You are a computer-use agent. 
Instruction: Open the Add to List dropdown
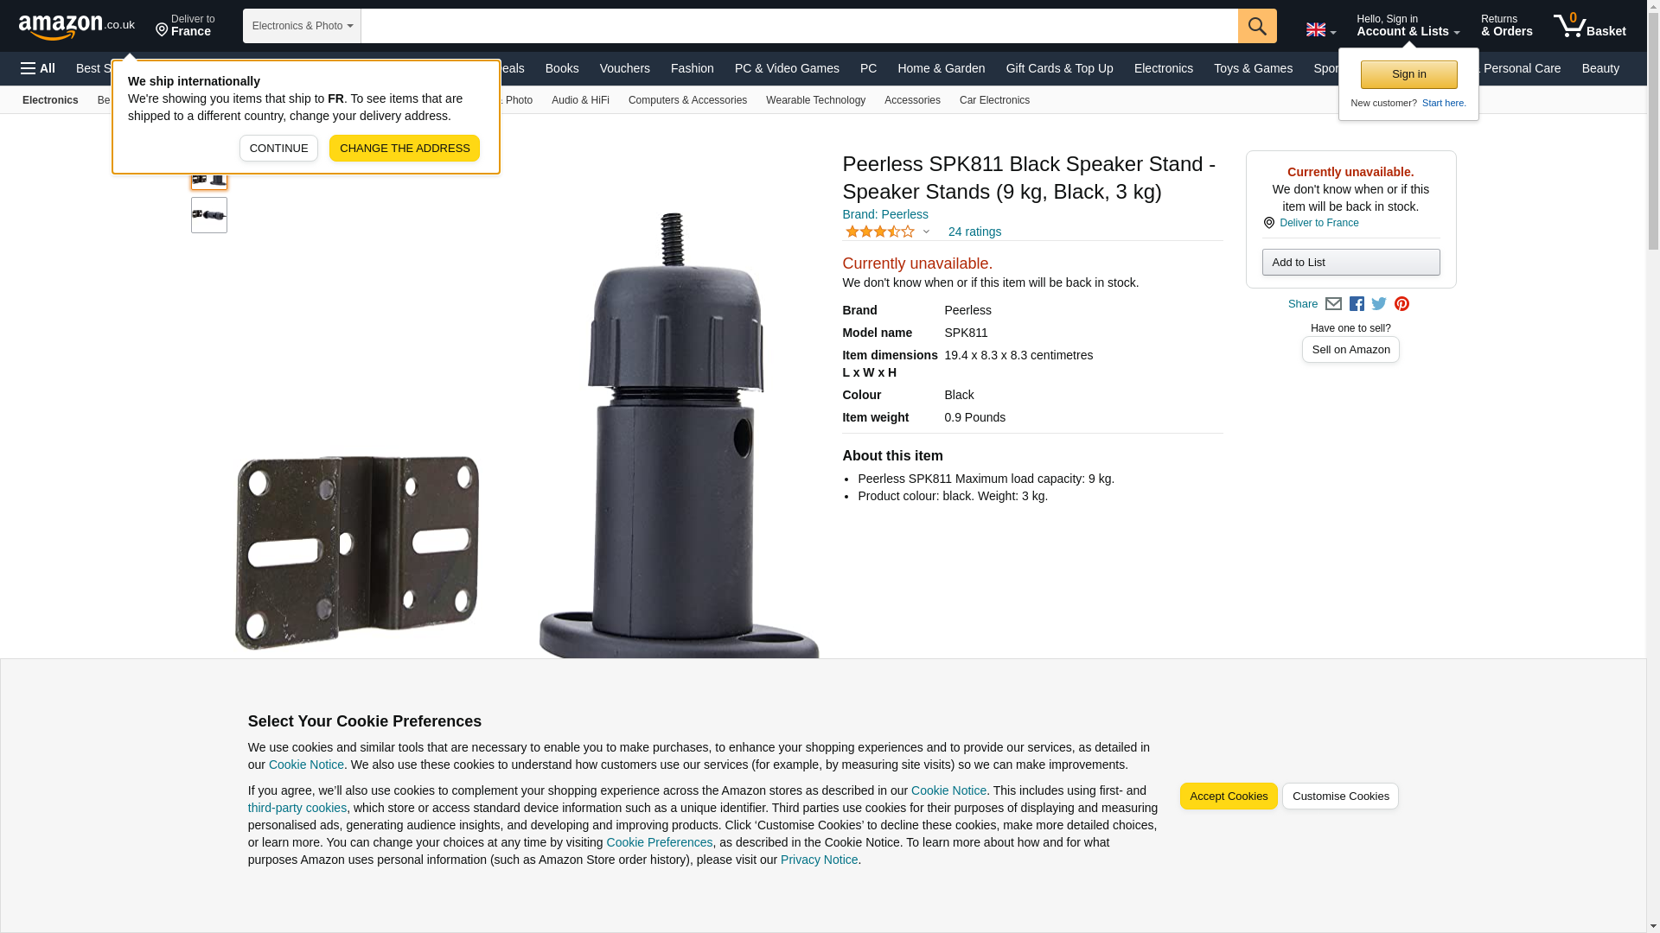[x=1350, y=263]
